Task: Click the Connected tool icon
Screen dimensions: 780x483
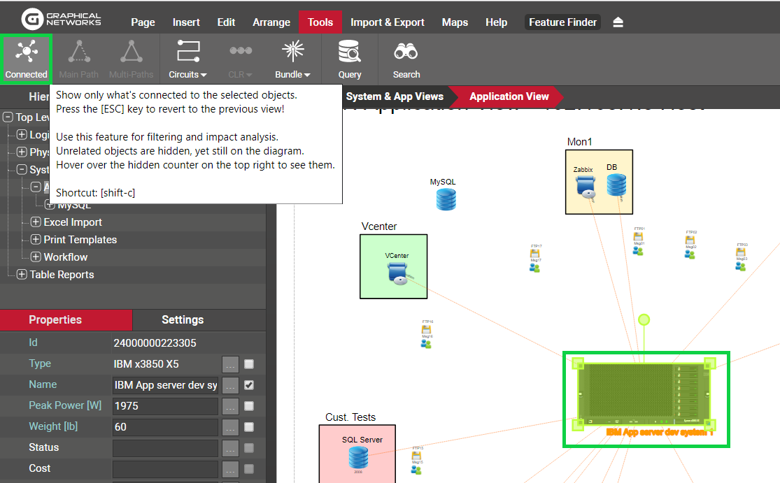Action: [x=26, y=52]
